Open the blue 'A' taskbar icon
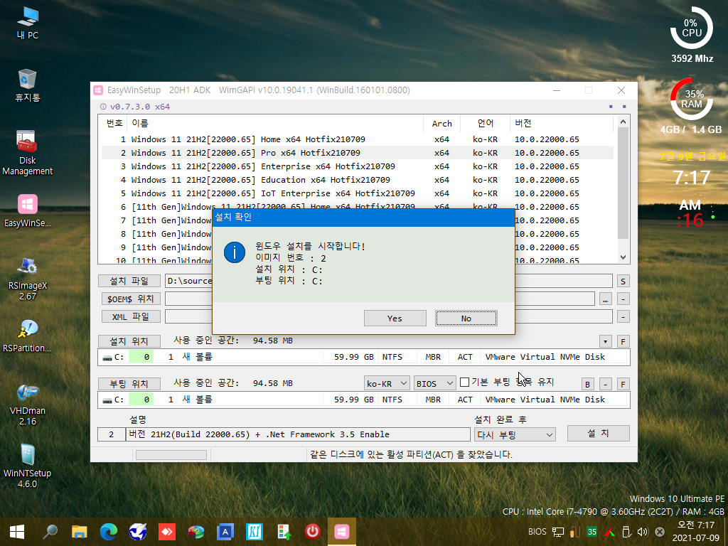This screenshot has width=728, height=546. tap(225, 532)
